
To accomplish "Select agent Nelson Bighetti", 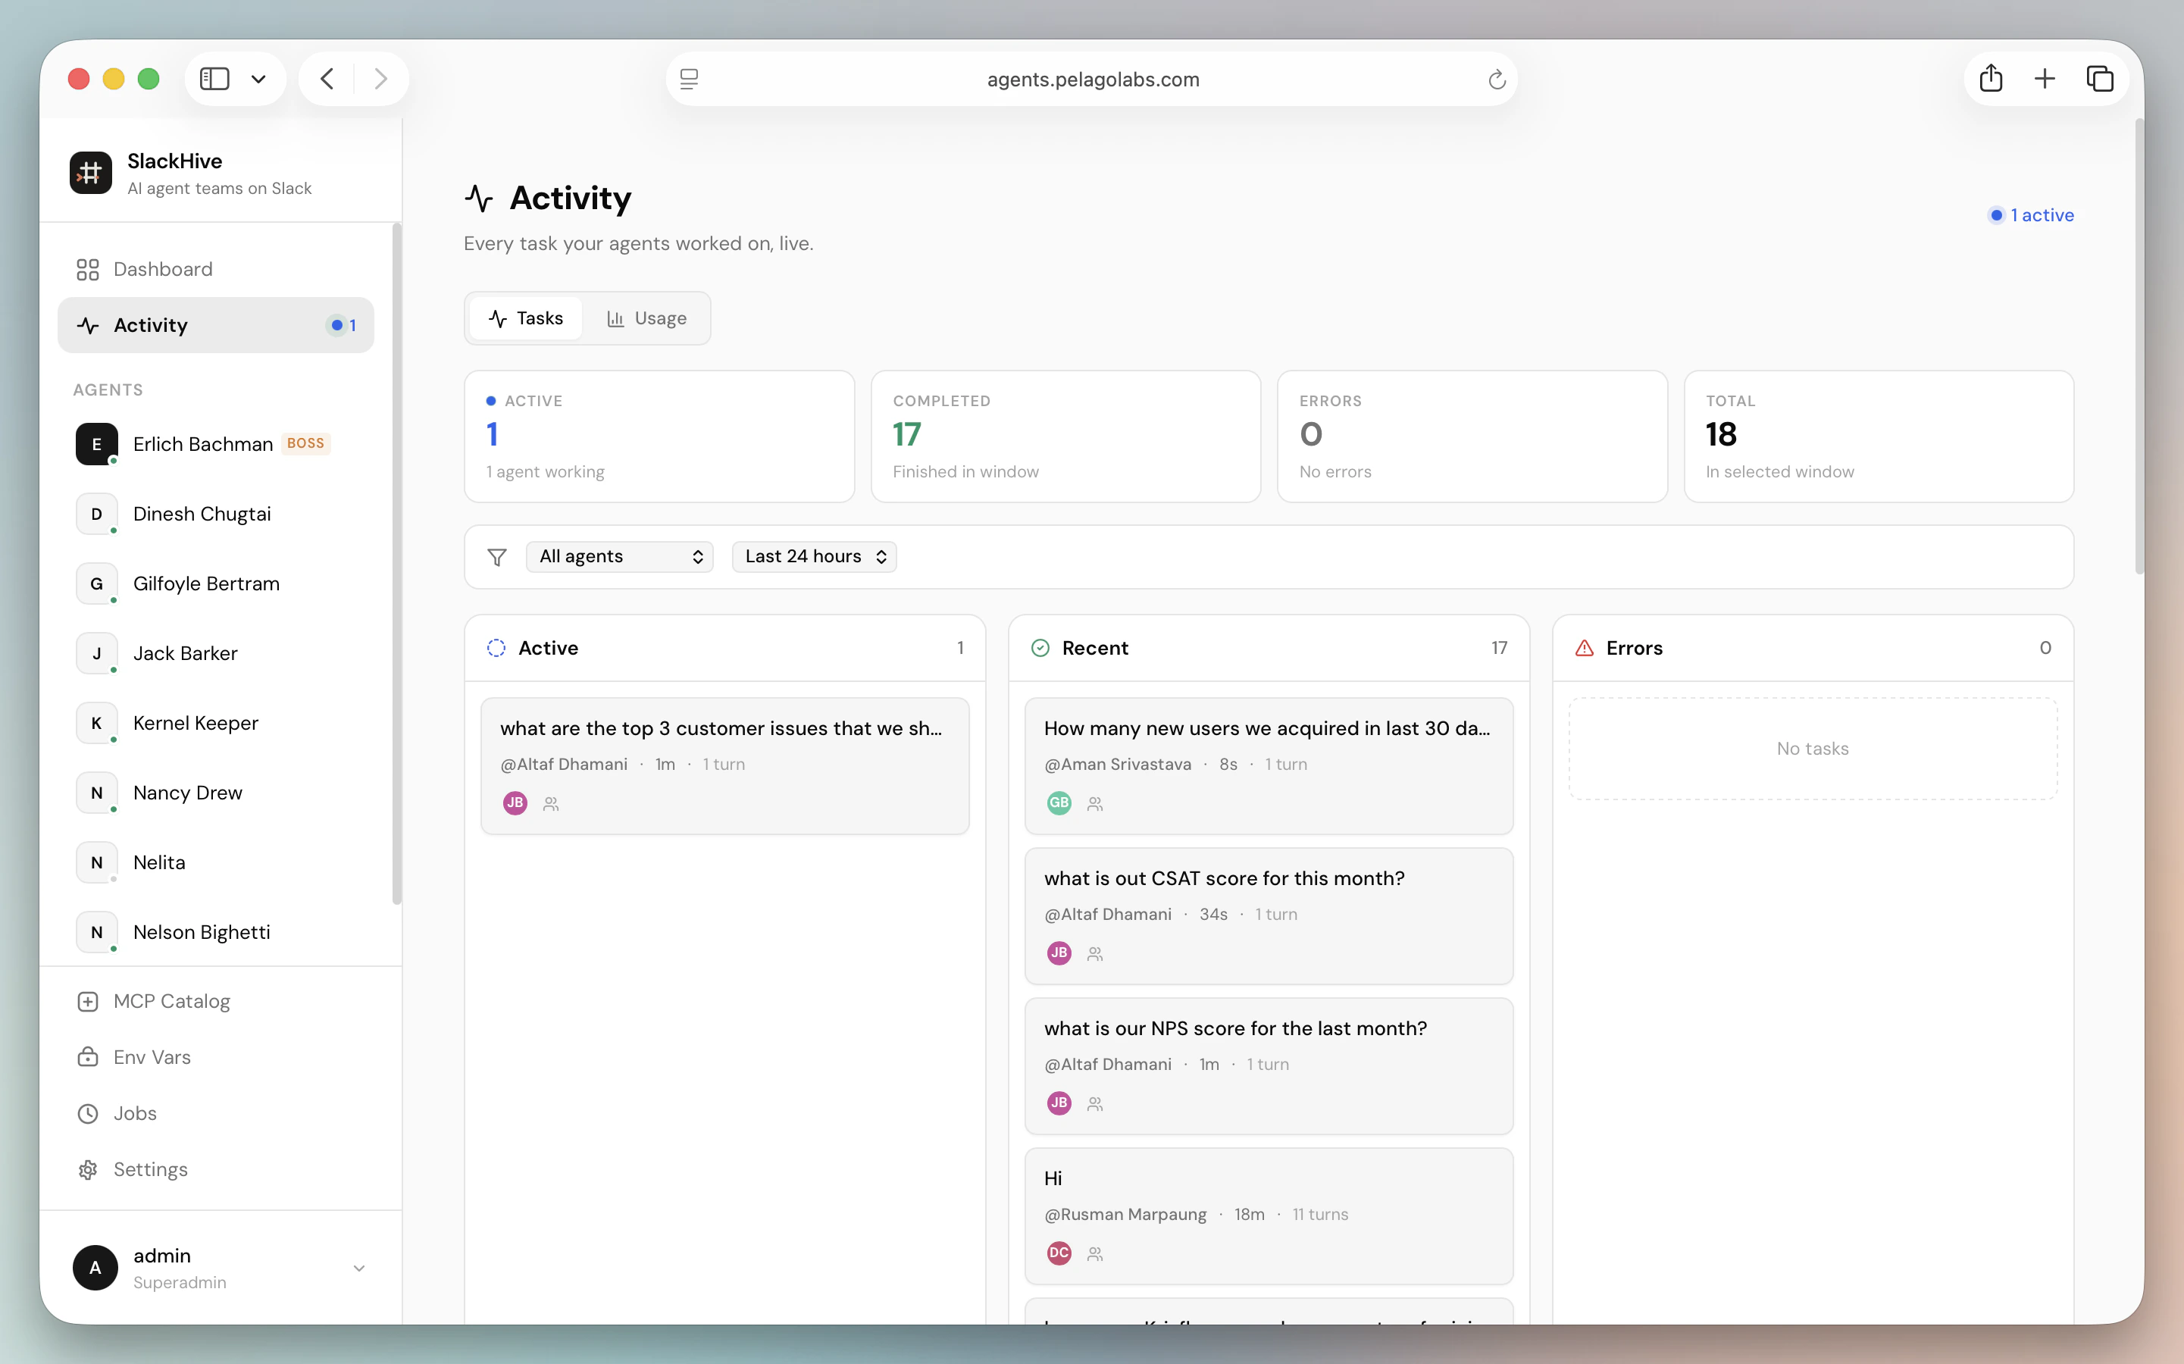I will [x=216, y=932].
